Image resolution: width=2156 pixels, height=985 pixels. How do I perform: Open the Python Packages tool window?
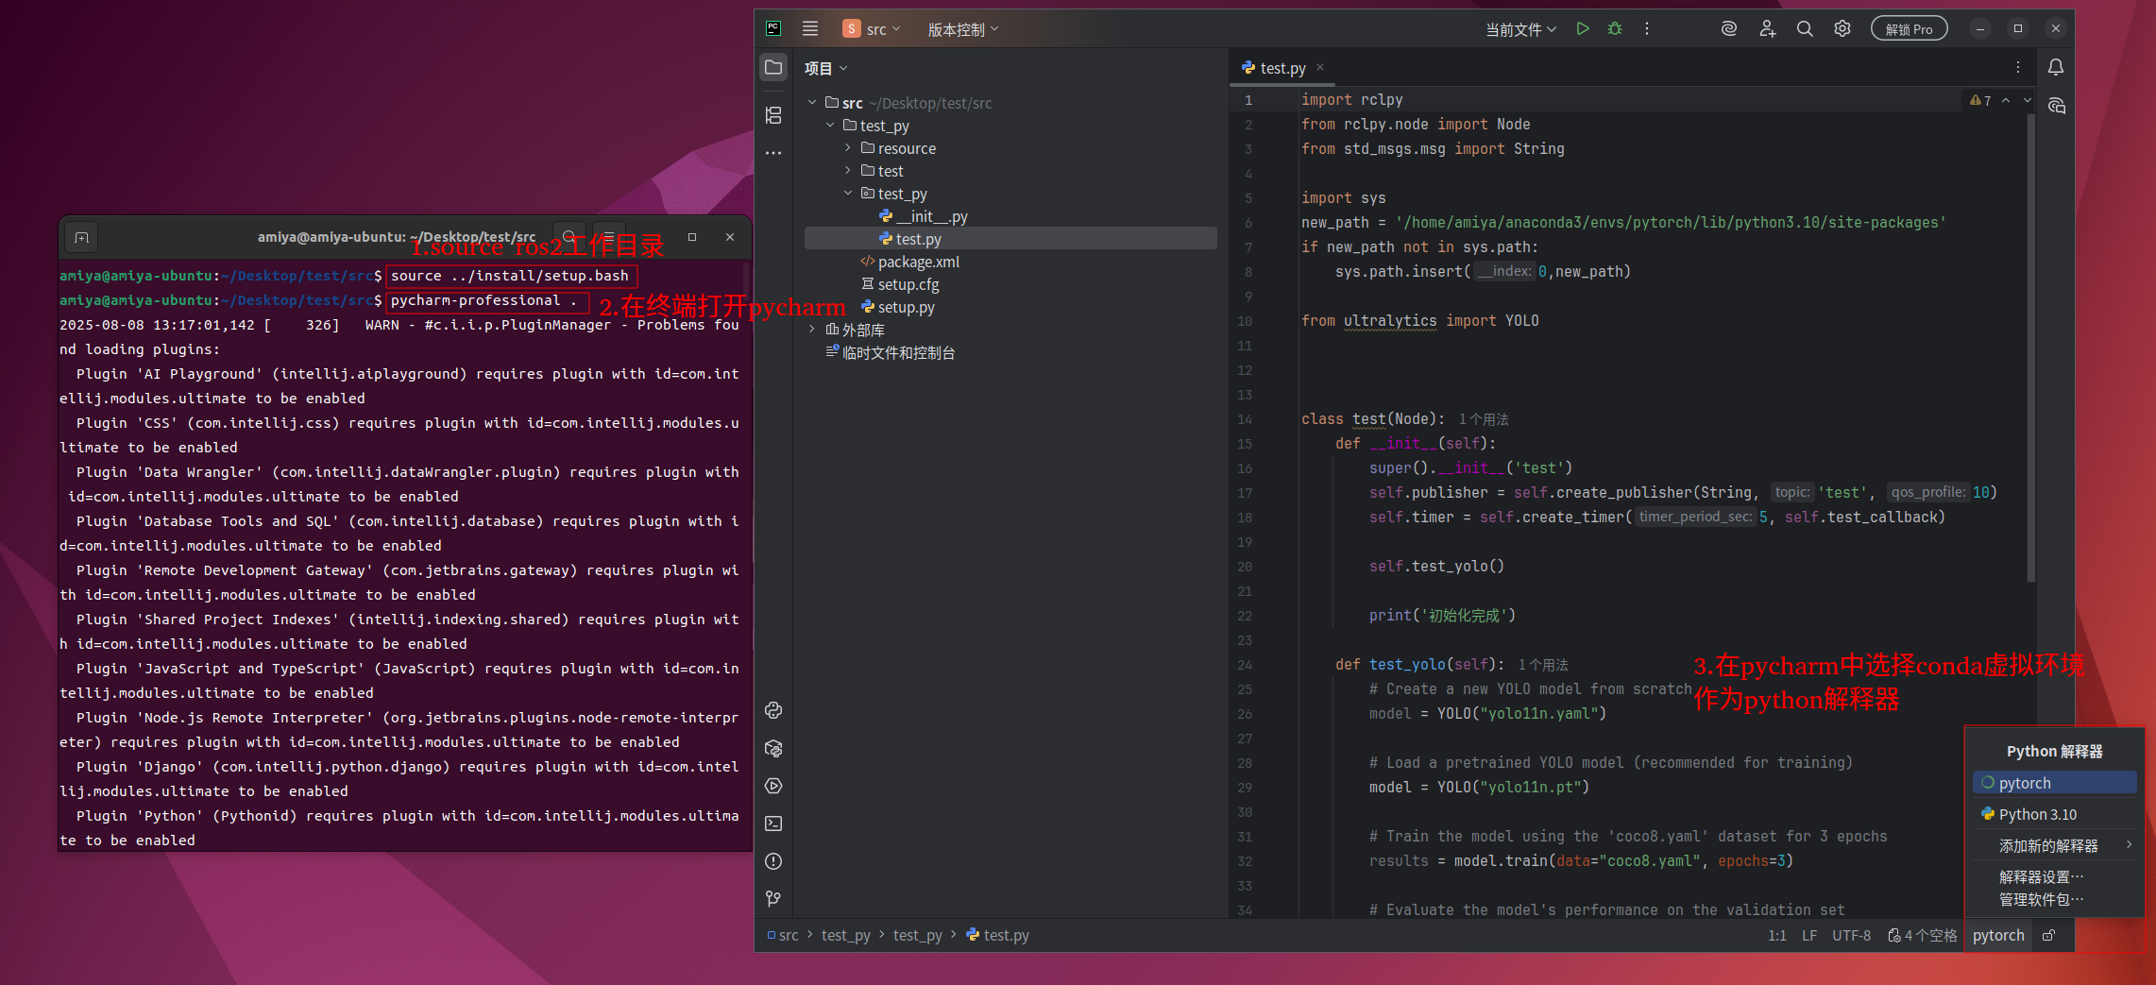tap(773, 748)
